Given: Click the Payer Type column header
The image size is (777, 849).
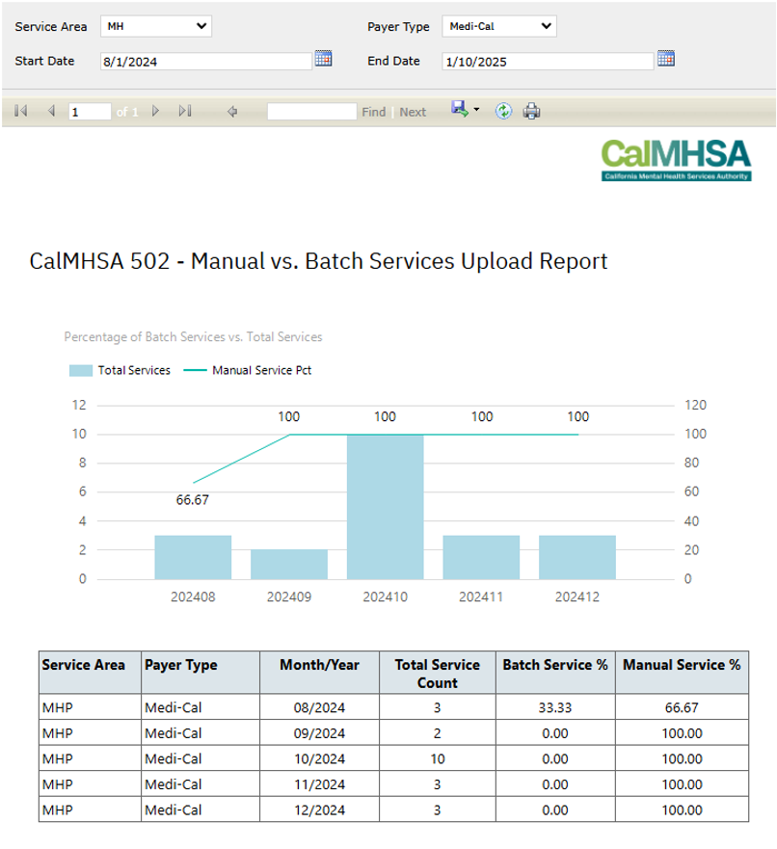Looking at the screenshot, I should point(201,673).
